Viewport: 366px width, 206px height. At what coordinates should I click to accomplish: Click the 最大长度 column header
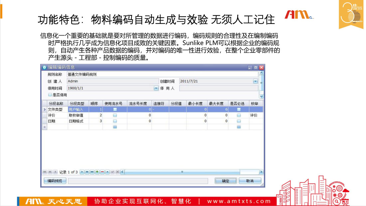click(x=218, y=103)
